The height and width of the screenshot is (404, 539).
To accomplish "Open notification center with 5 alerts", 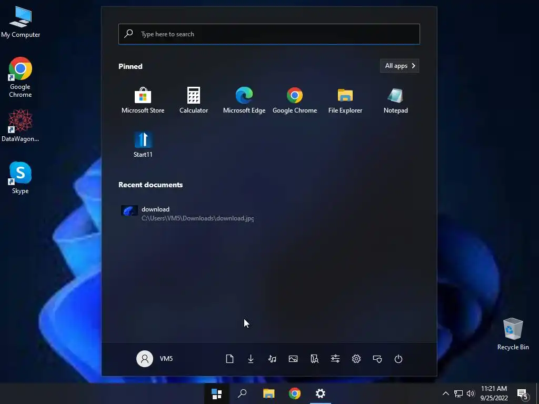I will pyautogui.click(x=523, y=395).
